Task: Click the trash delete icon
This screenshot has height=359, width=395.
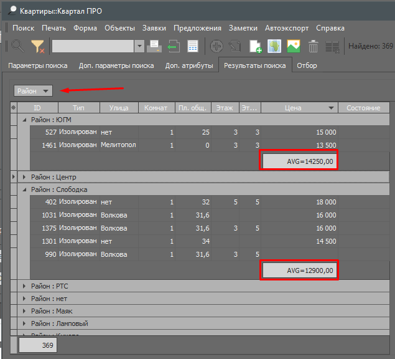Action: 313,46
